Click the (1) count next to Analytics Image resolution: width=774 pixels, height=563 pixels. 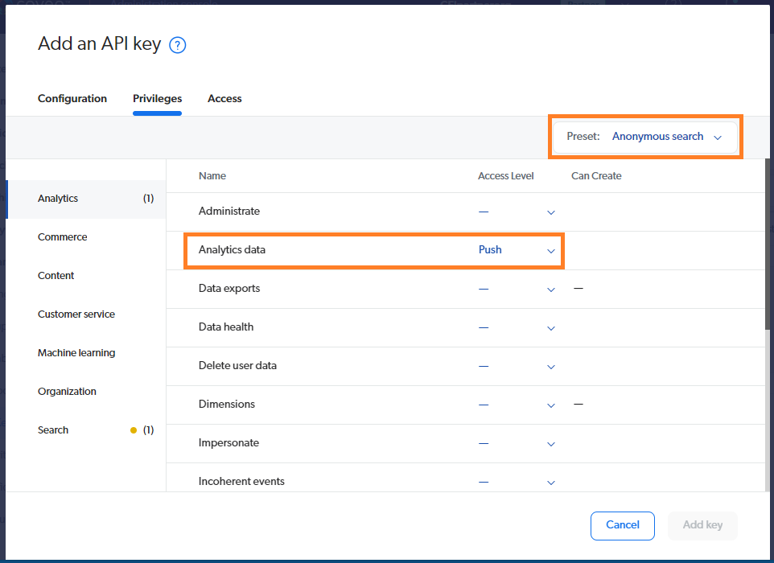[149, 199]
